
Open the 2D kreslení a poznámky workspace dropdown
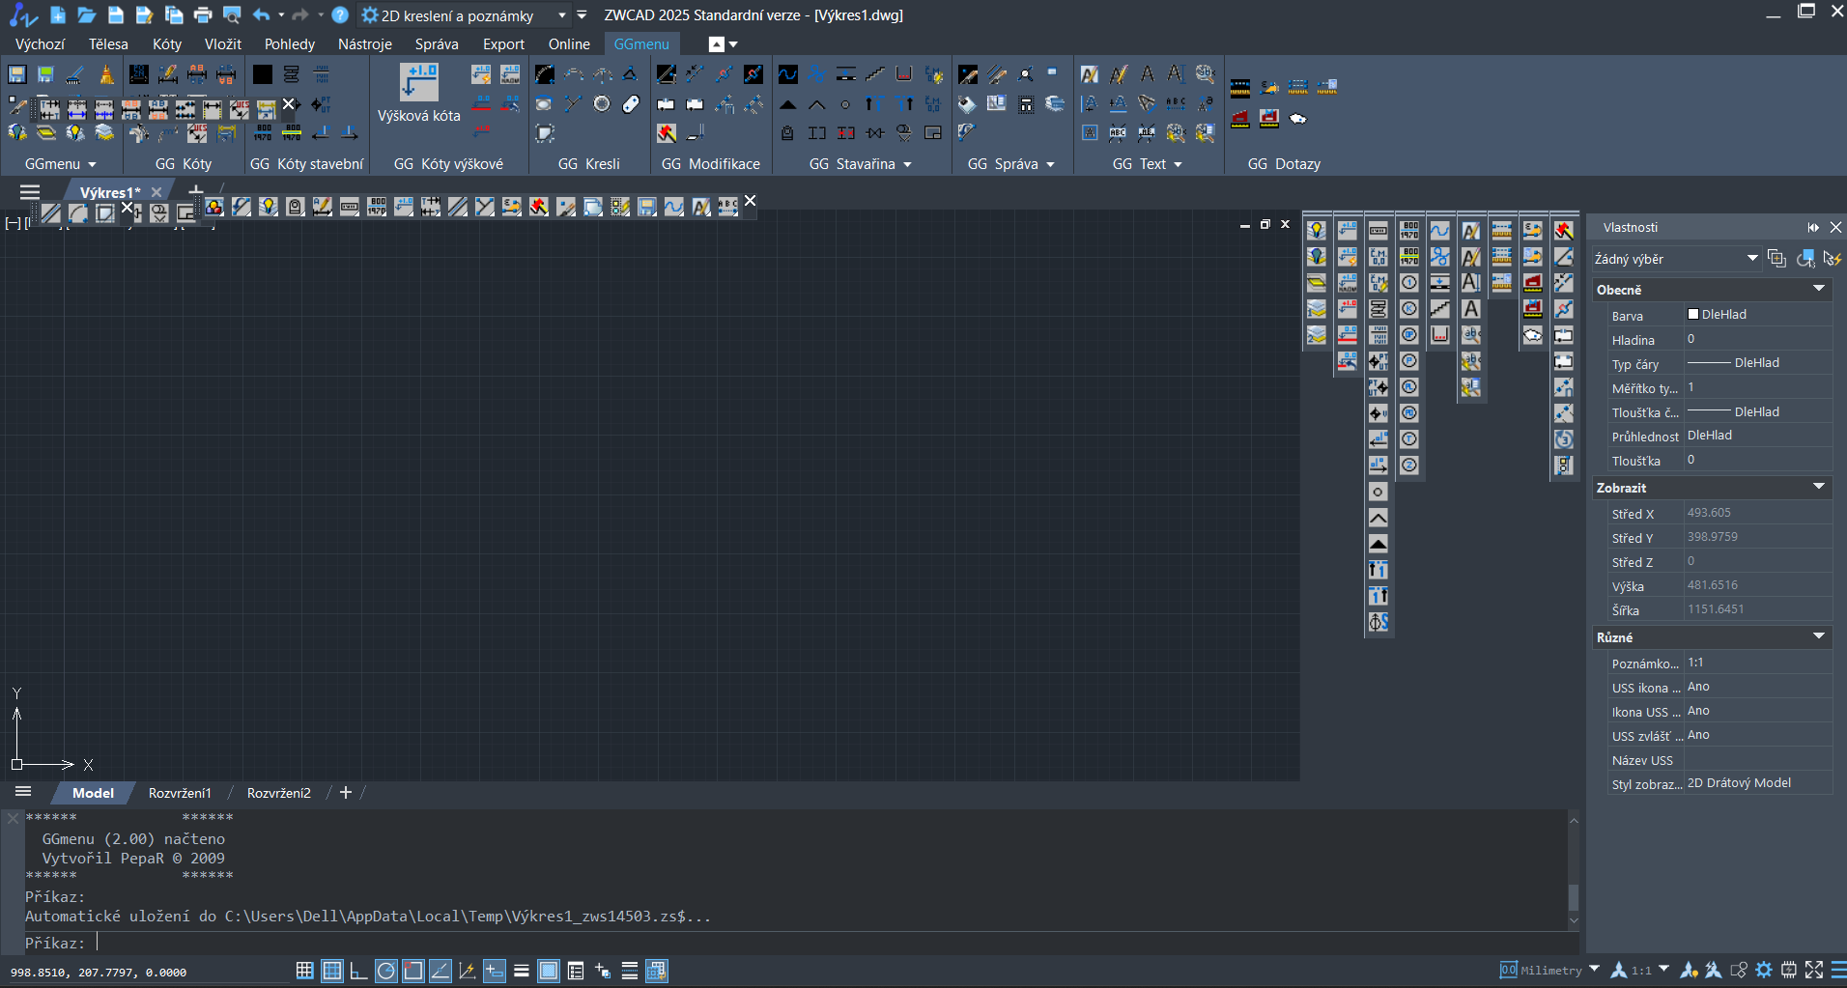tap(563, 14)
